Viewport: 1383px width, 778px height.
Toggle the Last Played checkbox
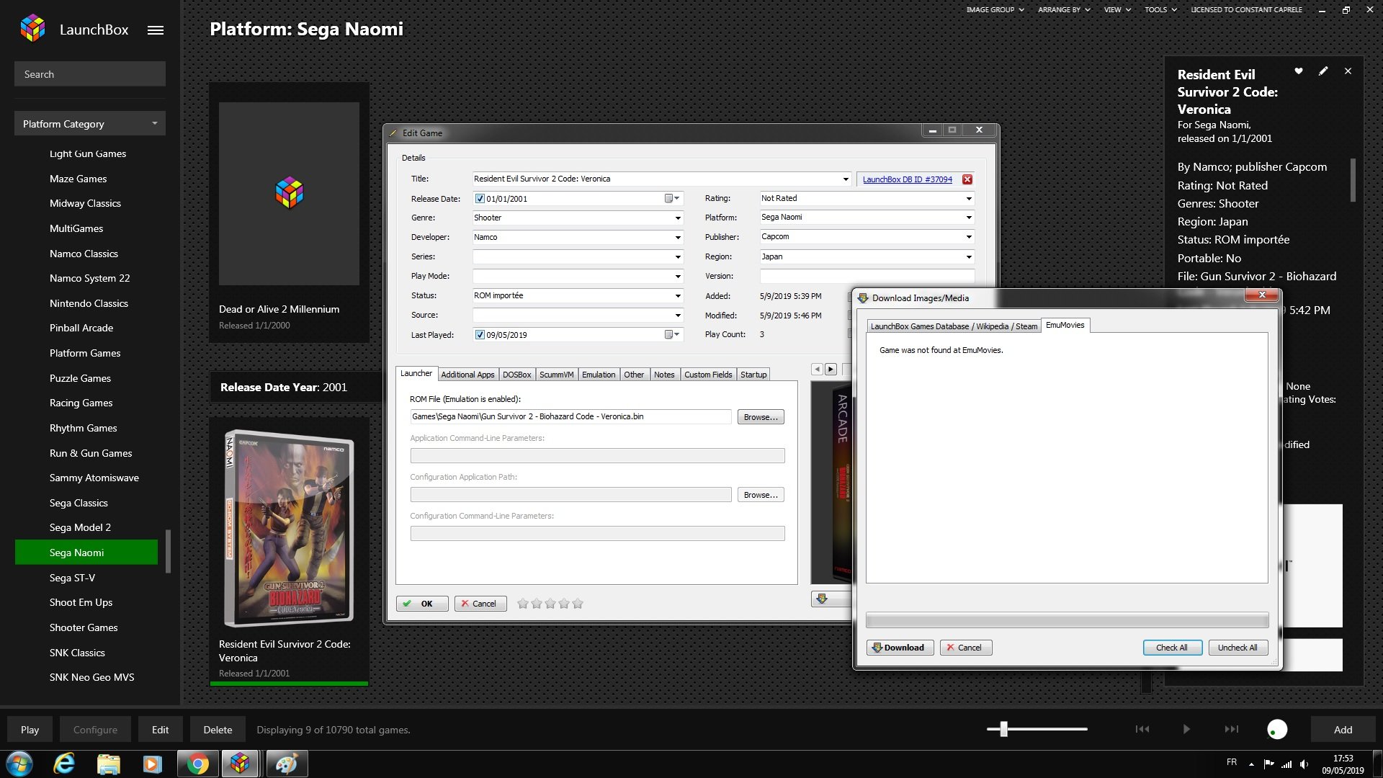click(x=480, y=335)
